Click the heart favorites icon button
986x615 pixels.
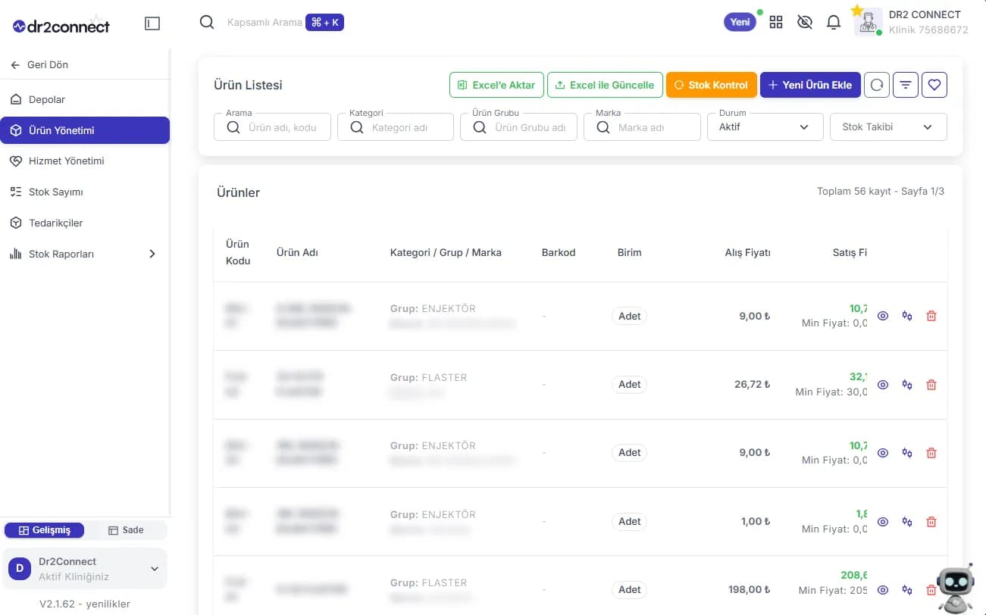[934, 85]
